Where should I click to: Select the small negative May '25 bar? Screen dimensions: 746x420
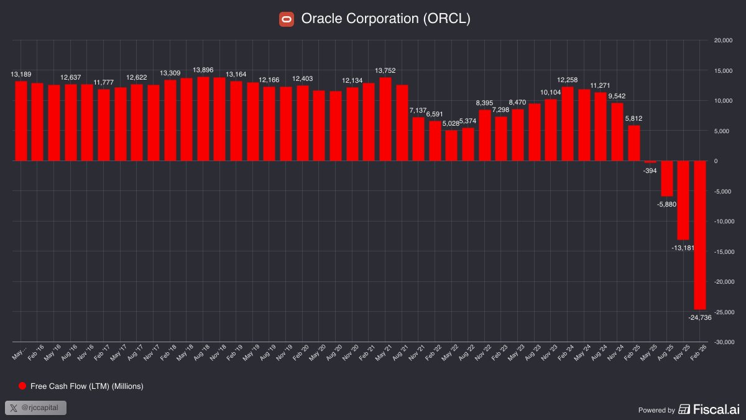click(x=650, y=162)
